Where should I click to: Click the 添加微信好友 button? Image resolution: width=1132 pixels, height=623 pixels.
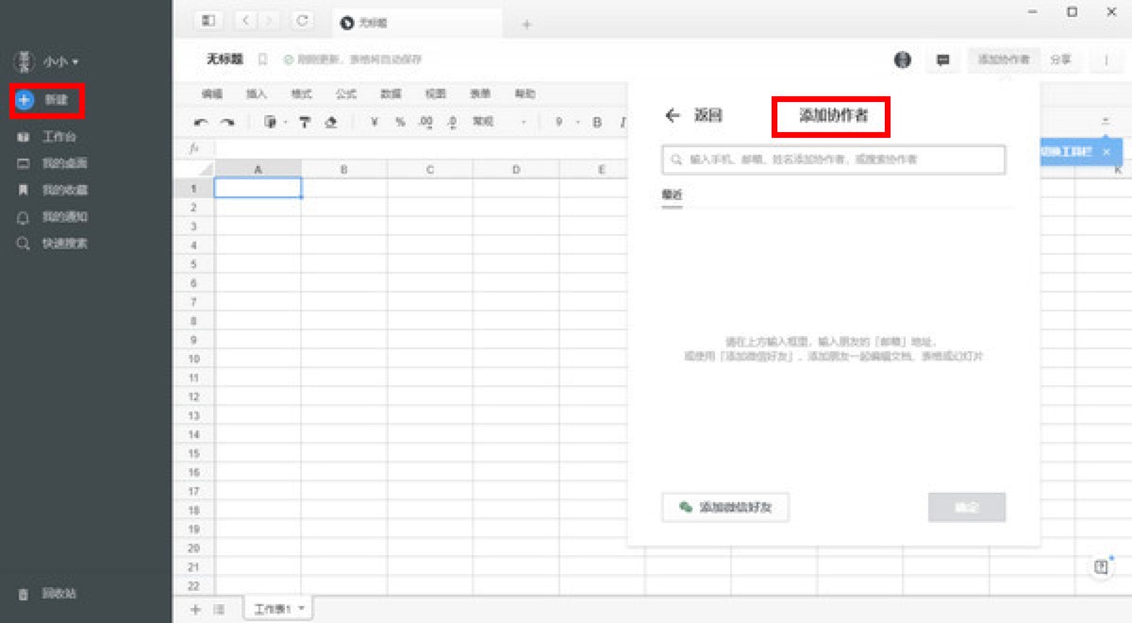pyautogui.click(x=725, y=507)
